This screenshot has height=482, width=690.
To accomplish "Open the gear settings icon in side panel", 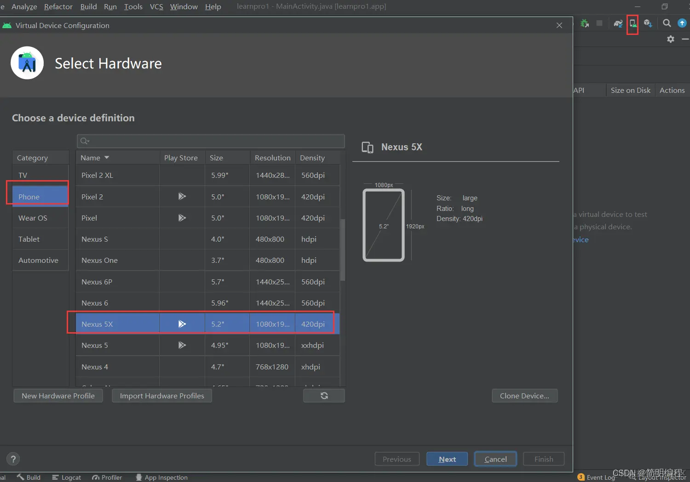I will click(671, 39).
